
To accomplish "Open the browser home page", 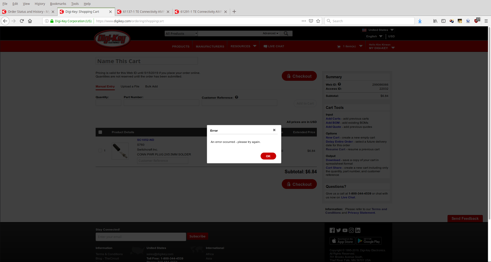I will (30, 21).
